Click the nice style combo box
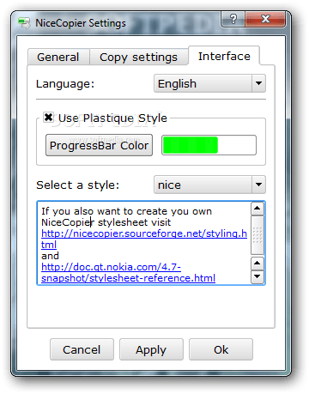This screenshot has height=394, width=309. [209, 185]
